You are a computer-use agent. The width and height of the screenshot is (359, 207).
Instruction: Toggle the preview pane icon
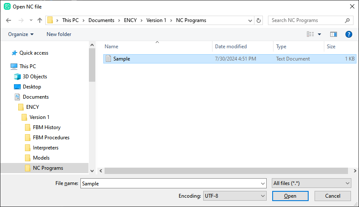pos(334,34)
